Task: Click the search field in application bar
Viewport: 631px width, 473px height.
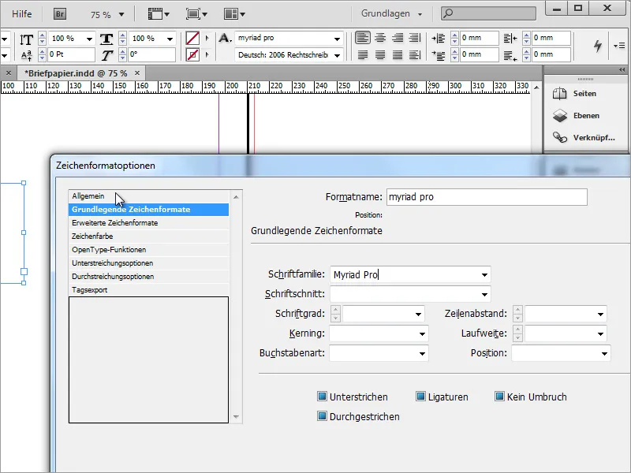Action: point(488,13)
